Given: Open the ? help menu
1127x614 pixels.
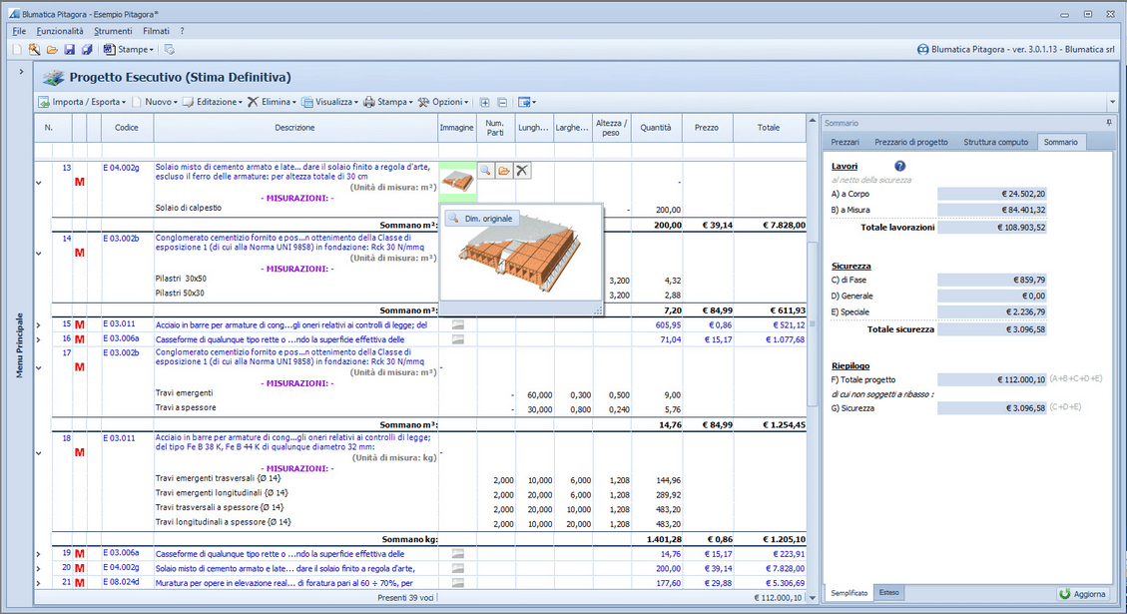Looking at the screenshot, I should pyautogui.click(x=182, y=31).
